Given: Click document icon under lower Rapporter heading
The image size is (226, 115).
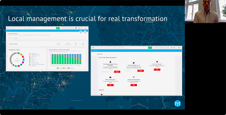Looking at the screenshot, I should (x=102, y=95).
